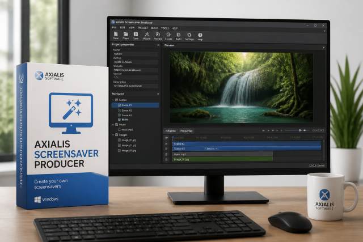
Task: Open a project with the Open icon
Action: click(x=126, y=35)
